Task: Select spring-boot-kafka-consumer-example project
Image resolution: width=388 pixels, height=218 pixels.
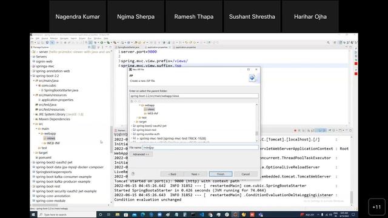Action: click(64, 177)
